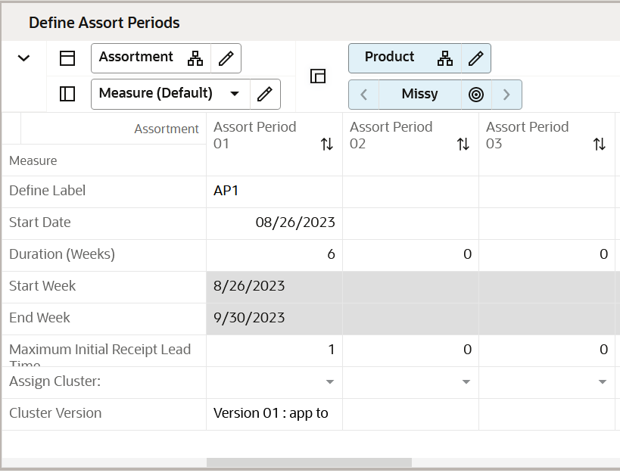The width and height of the screenshot is (620, 473).
Task: Sort the Assort Period 03 column
Action: tap(600, 143)
